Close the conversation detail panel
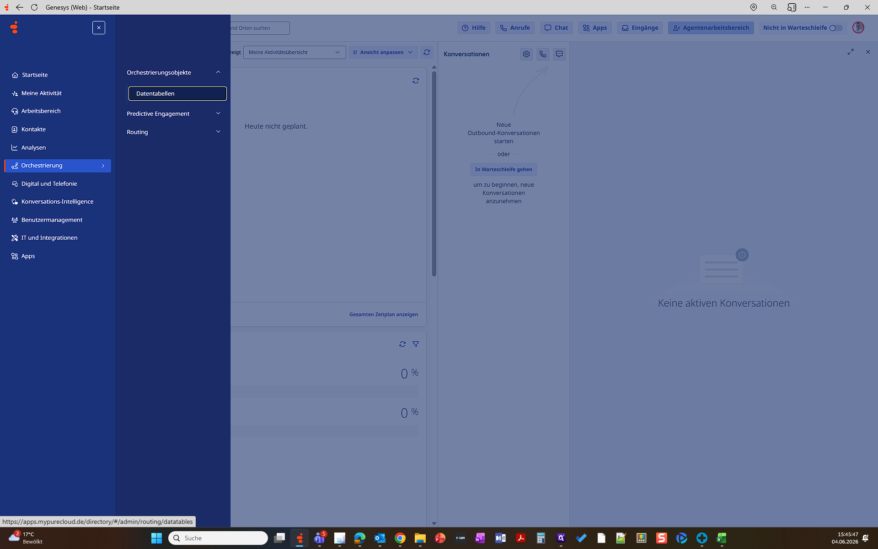The image size is (878, 549). coord(868,52)
